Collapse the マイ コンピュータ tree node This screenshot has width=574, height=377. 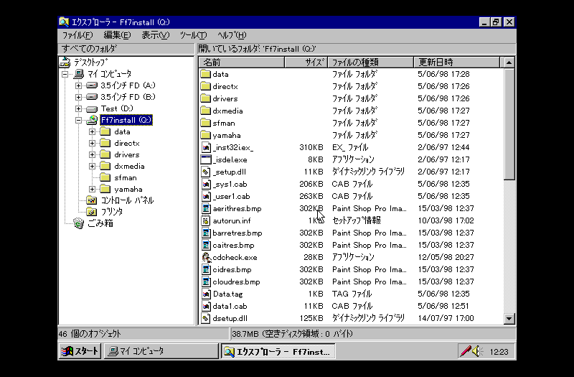65,74
